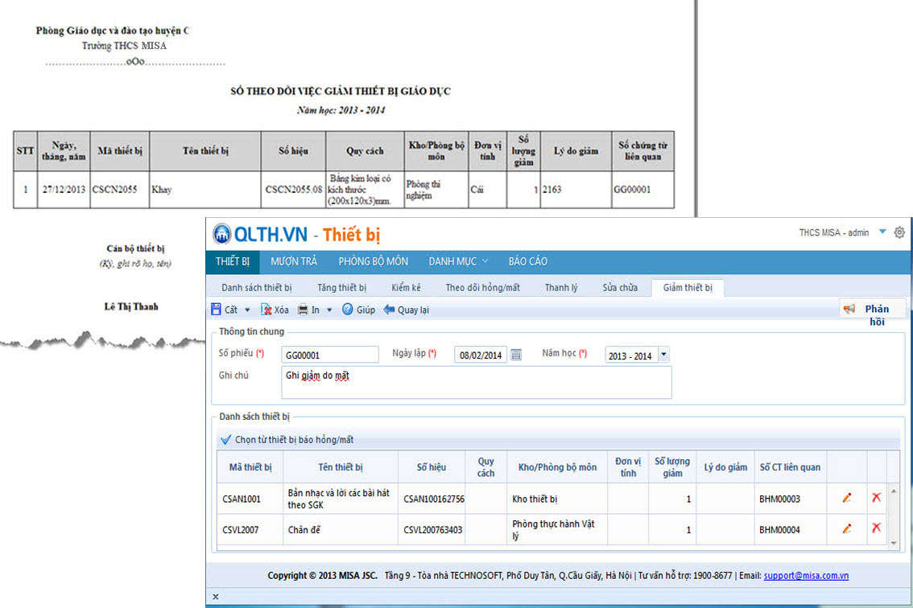This screenshot has width=913, height=608.
Task: Click the Số phiếu input field
Action: pos(329,355)
